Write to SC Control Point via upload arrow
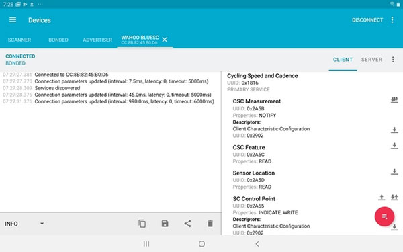This screenshot has height=252, width=403. pyautogui.click(x=382, y=197)
